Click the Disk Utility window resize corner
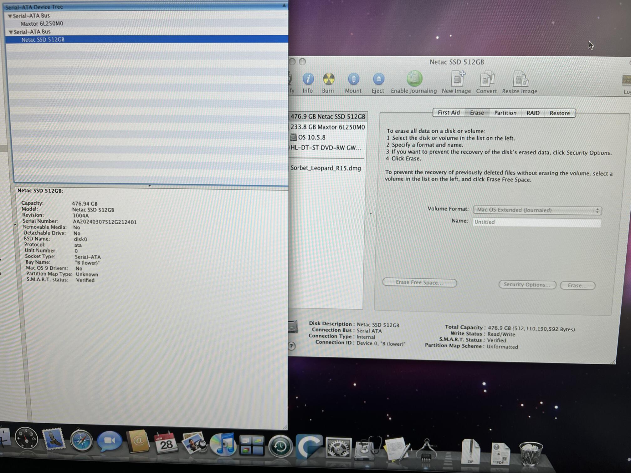This screenshot has width=631, height=473. click(613, 362)
